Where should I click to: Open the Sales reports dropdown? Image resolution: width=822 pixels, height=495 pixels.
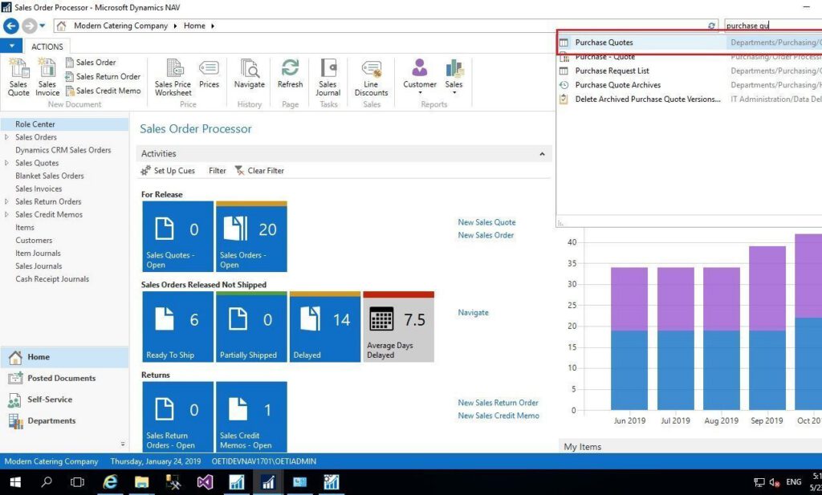(454, 77)
